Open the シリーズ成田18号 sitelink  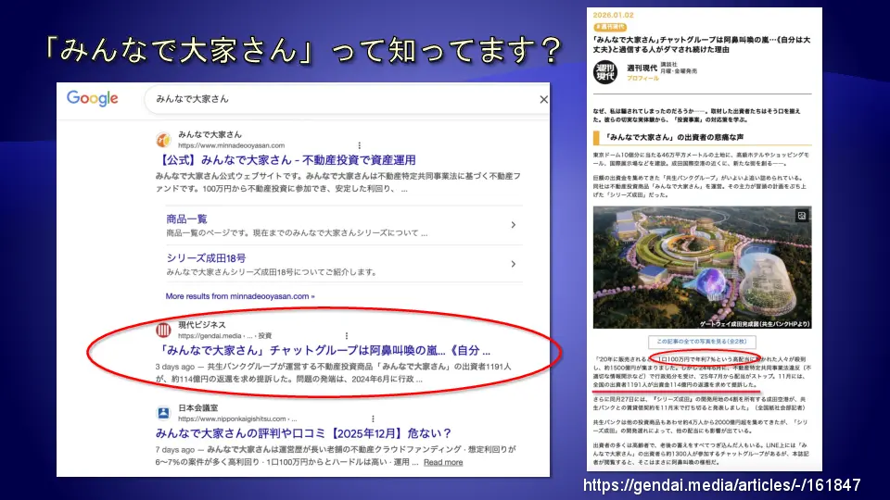coord(206,258)
